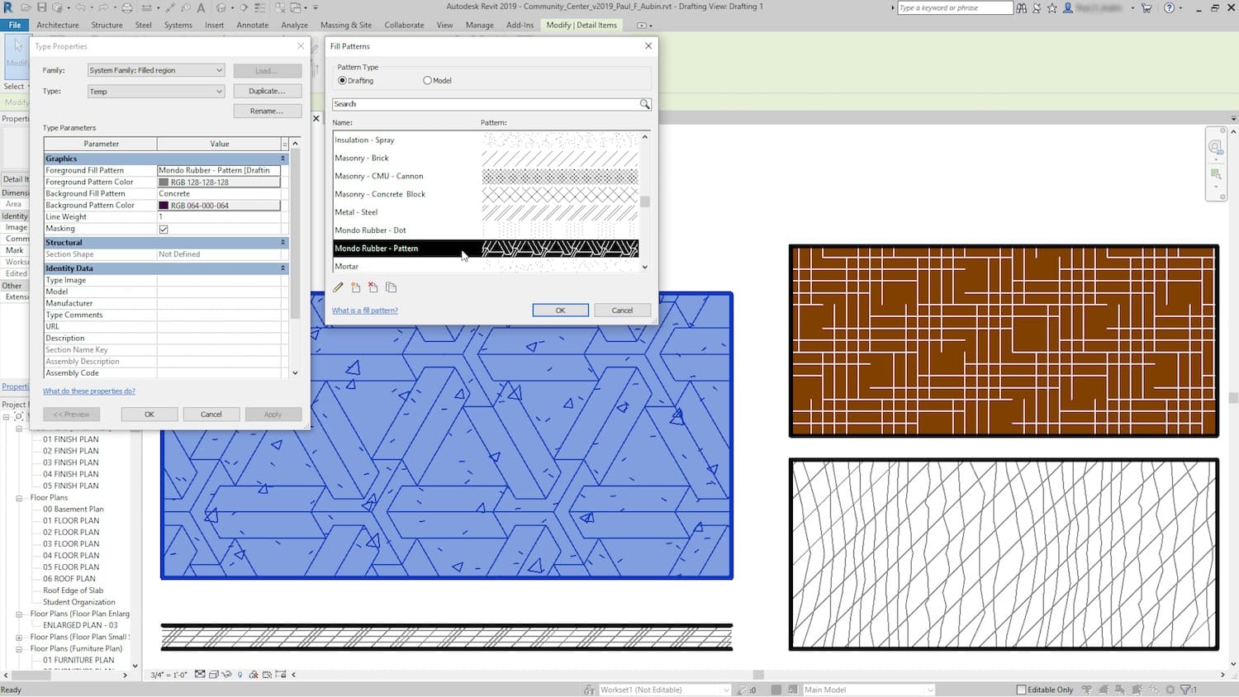Select the Model pattern type radio button
The height and width of the screenshot is (697, 1239).
[x=427, y=80]
